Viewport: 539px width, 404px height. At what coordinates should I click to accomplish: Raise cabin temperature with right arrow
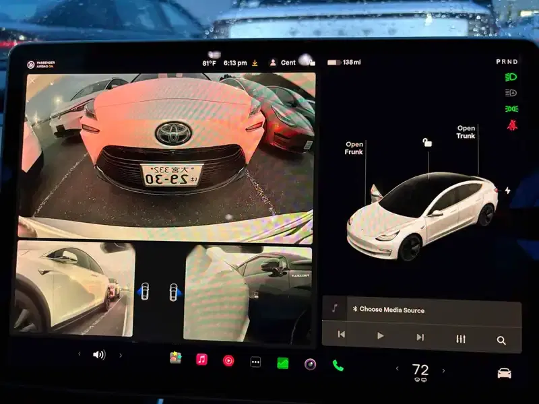pyautogui.click(x=443, y=371)
